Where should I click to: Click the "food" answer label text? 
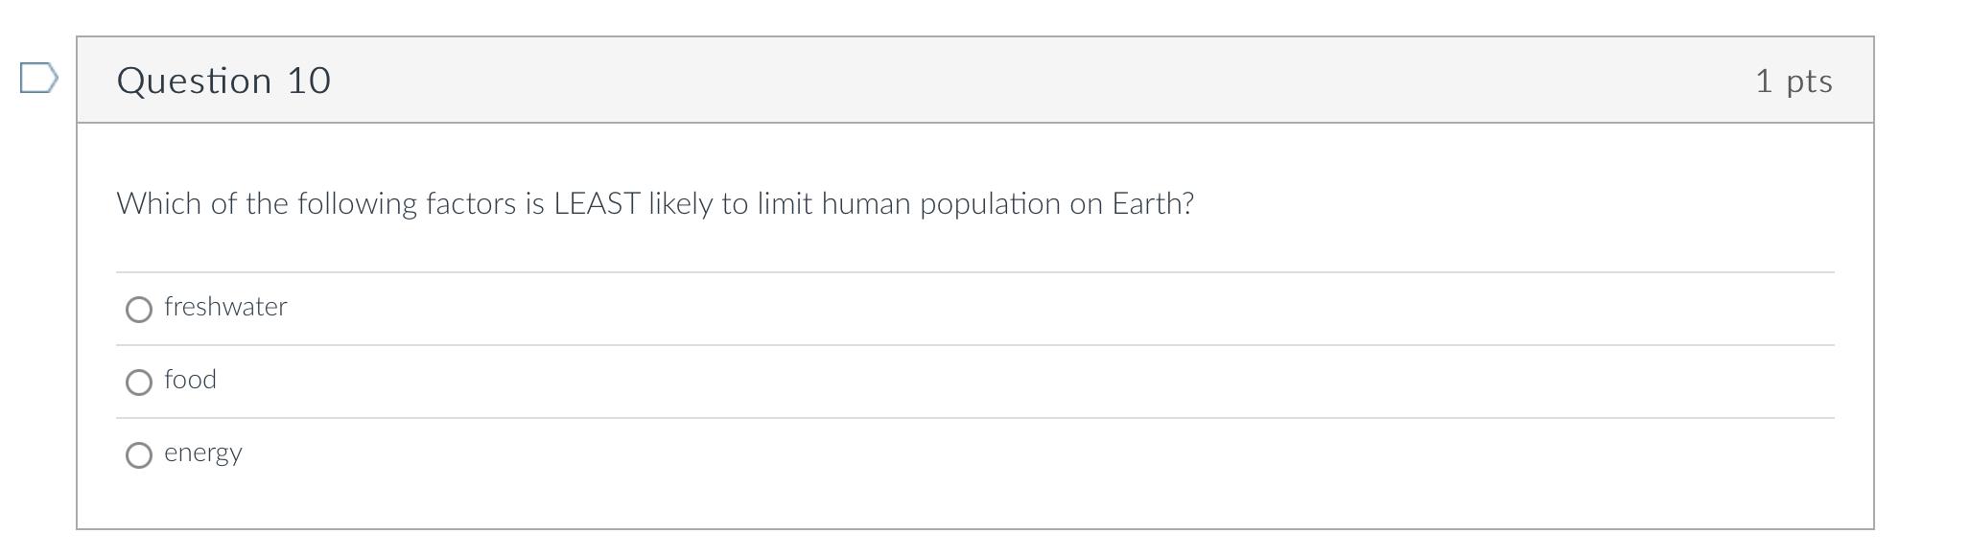coord(190,380)
